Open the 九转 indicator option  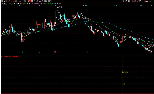click(132, 1)
